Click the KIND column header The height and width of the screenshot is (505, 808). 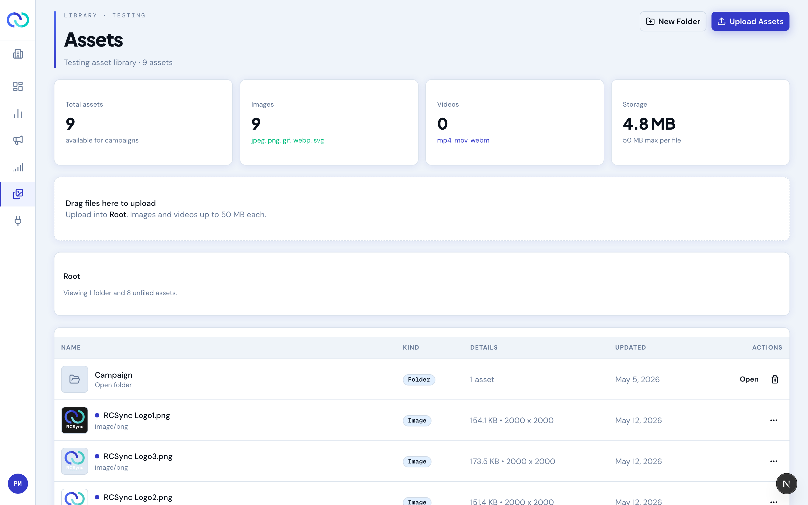[x=411, y=347]
